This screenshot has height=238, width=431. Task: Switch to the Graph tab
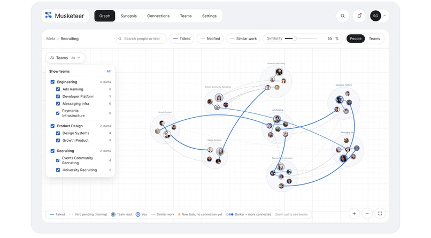coord(105,16)
